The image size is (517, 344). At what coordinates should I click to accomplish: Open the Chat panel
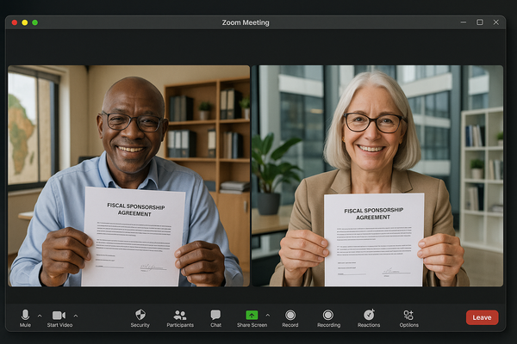tap(215, 318)
